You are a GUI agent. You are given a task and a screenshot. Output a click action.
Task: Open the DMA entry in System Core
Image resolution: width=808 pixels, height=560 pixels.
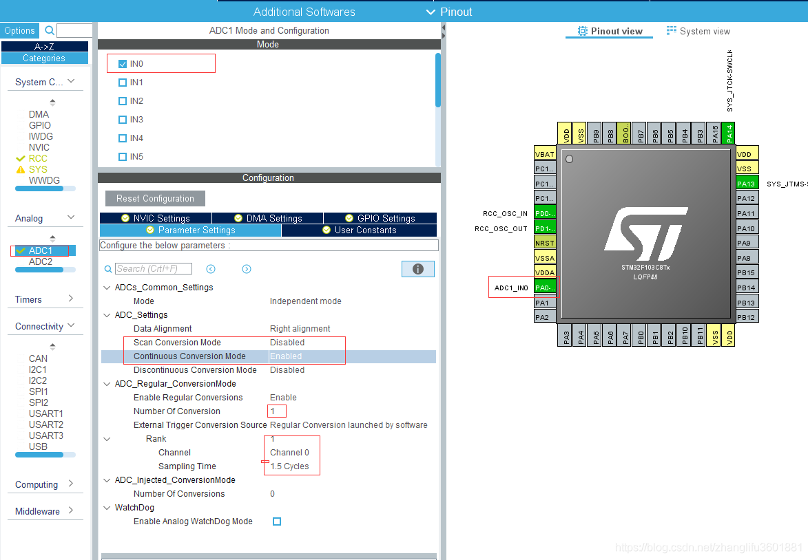pos(39,114)
